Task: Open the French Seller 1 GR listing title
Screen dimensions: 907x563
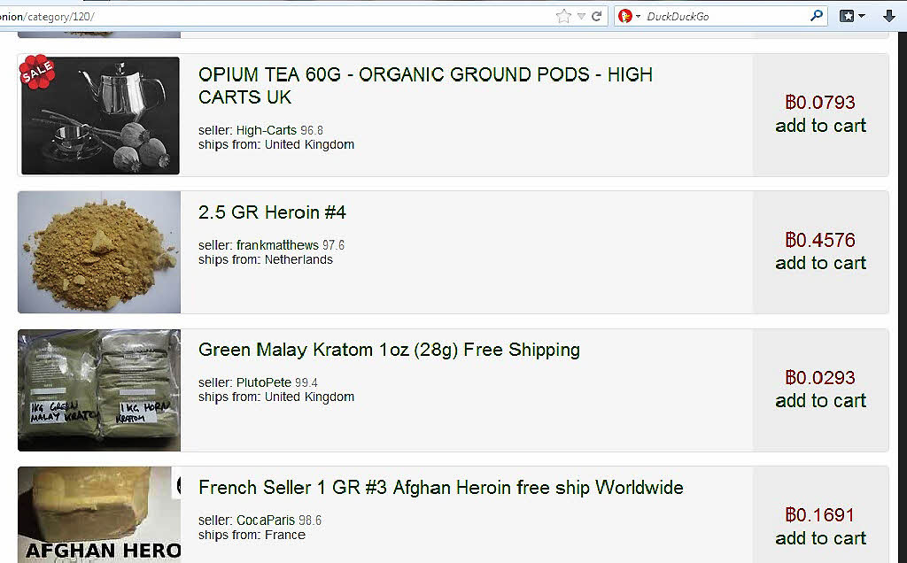Action: click(x=441, y=487)
